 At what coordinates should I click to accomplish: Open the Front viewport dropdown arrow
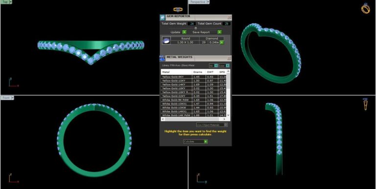(x=13, y=98)
